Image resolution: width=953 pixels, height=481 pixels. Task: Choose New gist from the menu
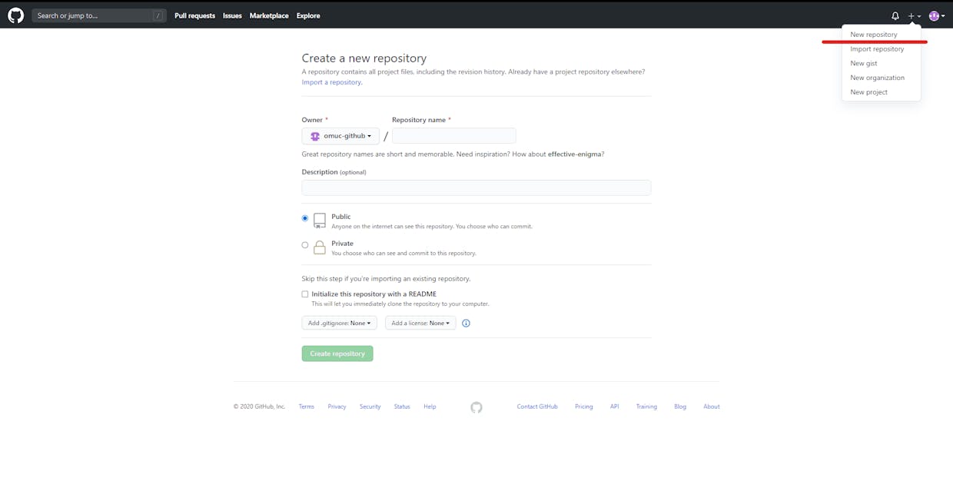click(864, 64)
